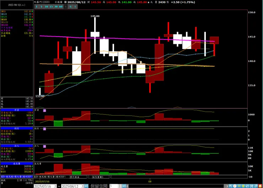The height and width of the screenshot is (188, 263).
Task: Click the 成交量 2430張 row
Action: (x=17, y=166)
